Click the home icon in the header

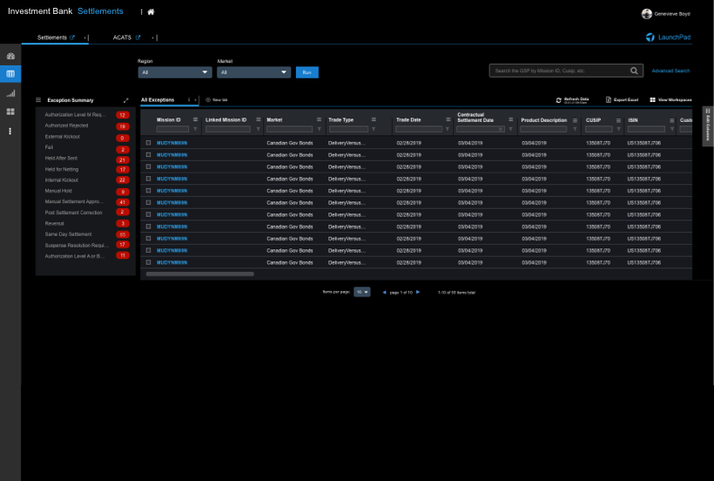click(151, 12)
